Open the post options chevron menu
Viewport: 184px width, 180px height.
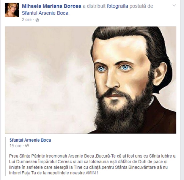[174, 5]
